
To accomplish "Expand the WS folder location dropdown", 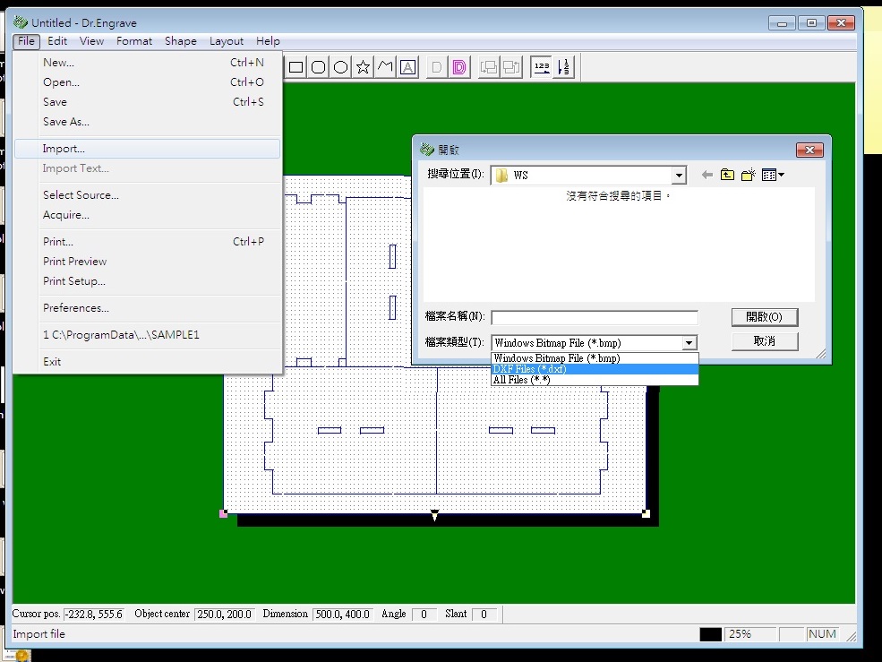I will 679,175.
